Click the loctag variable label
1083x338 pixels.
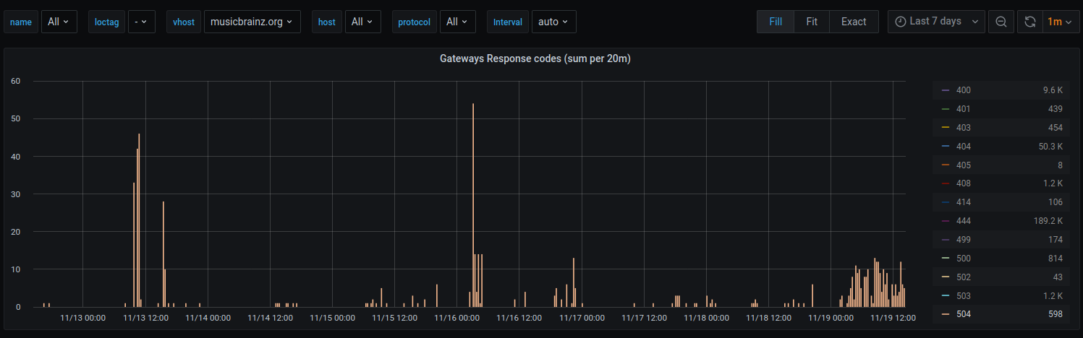point(106,22)
